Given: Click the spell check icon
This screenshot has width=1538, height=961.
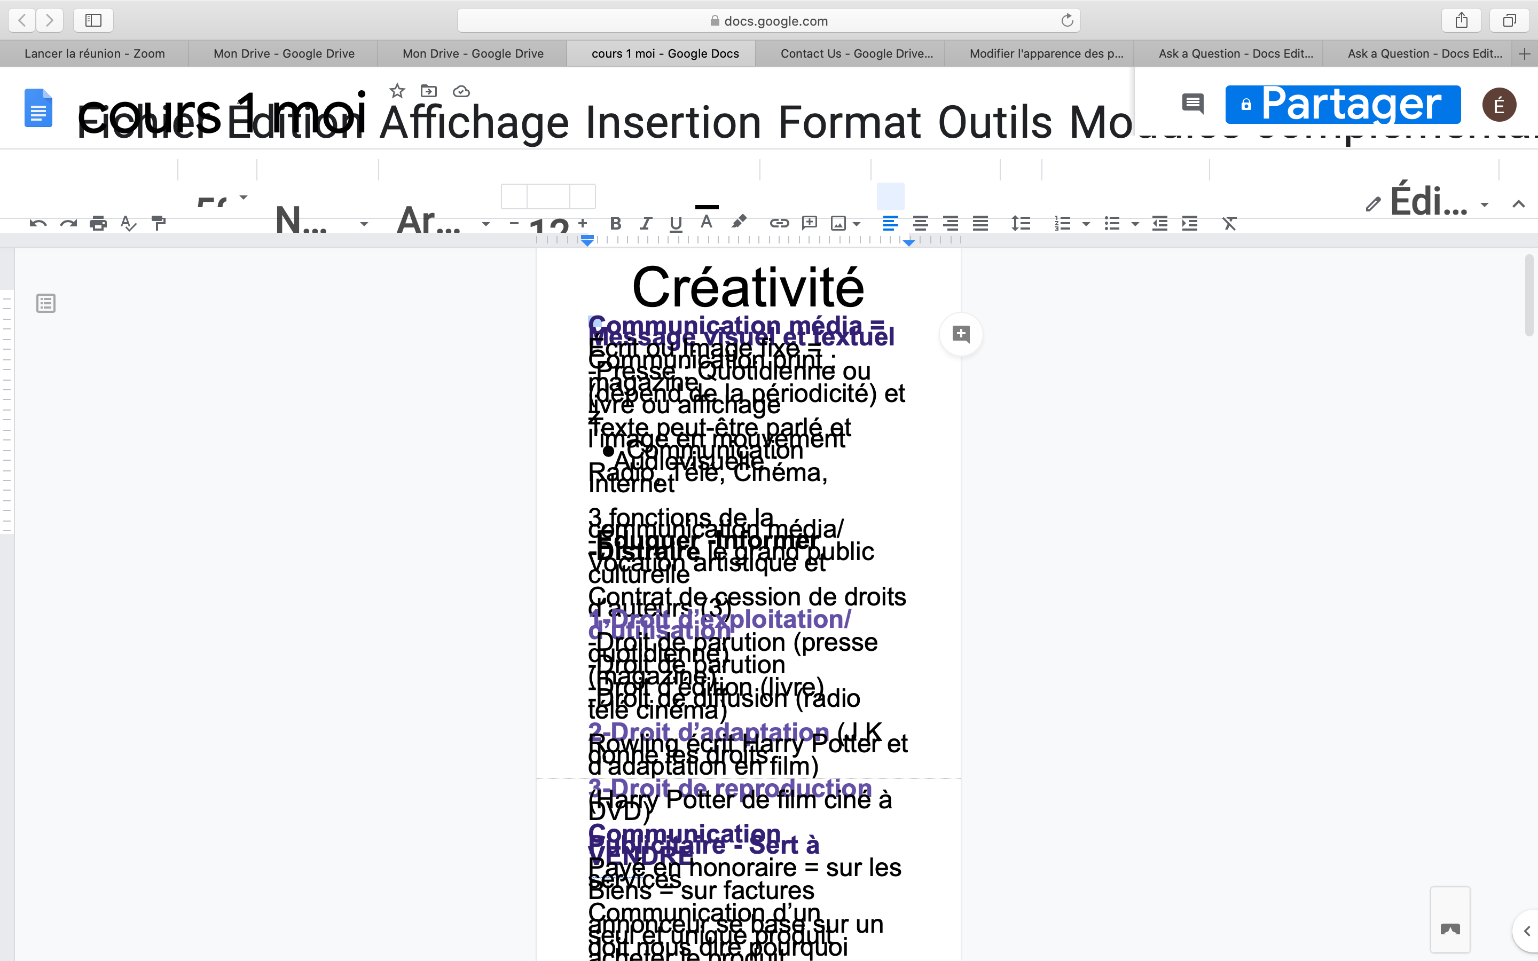Looking at the screenshot, I should (128, 223).
